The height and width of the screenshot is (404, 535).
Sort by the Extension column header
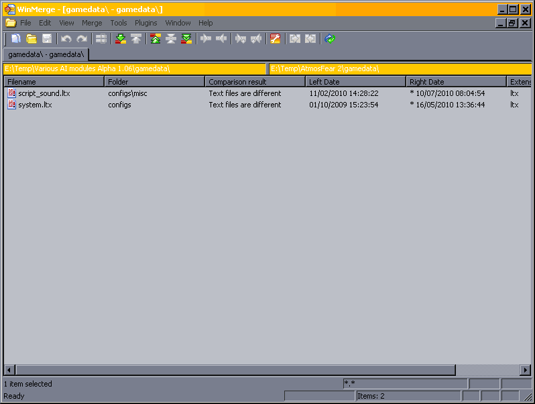(520, 82)
